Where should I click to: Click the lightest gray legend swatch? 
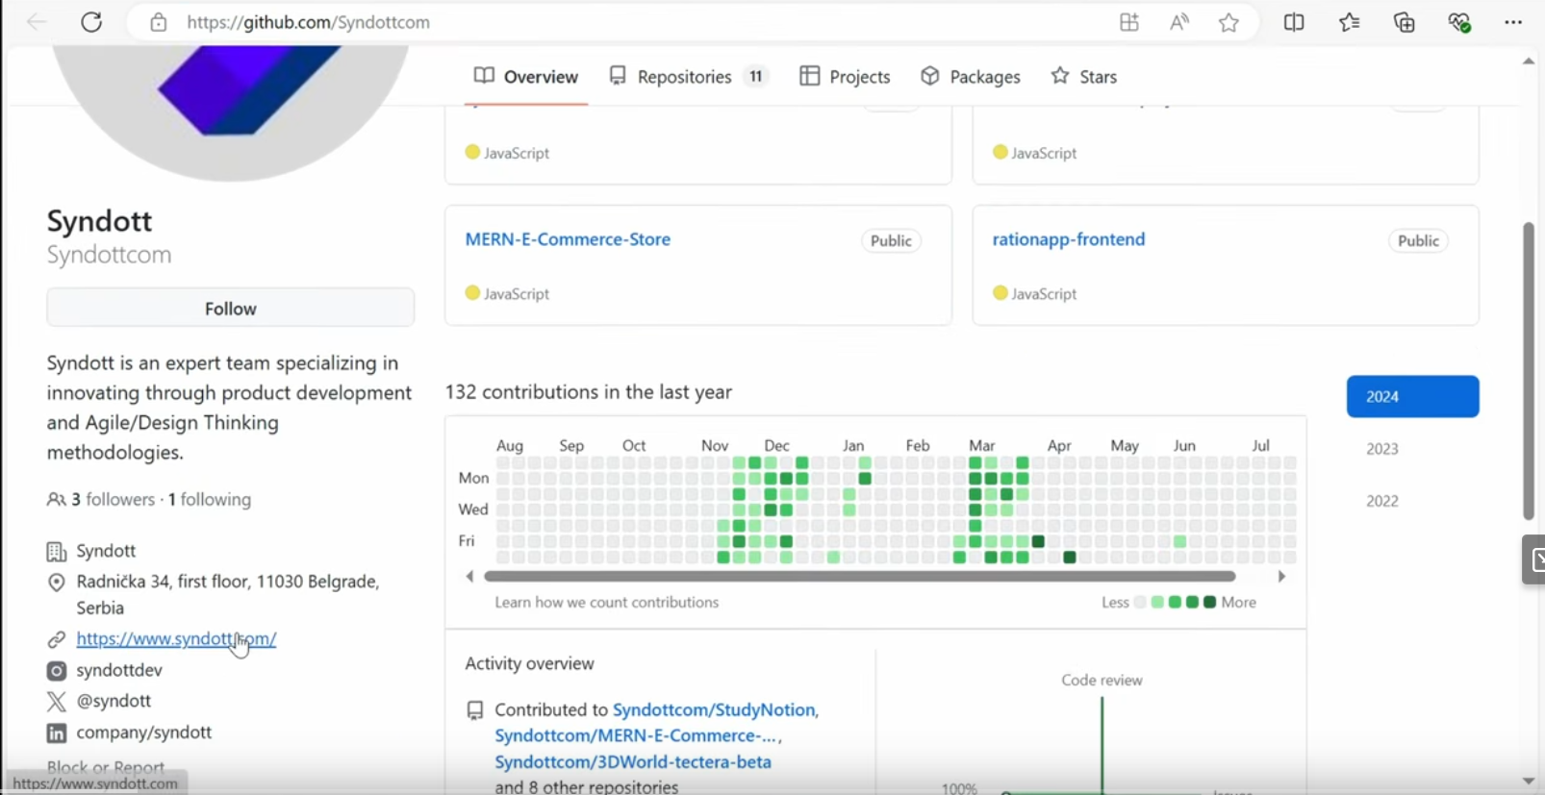(1140, 603)
